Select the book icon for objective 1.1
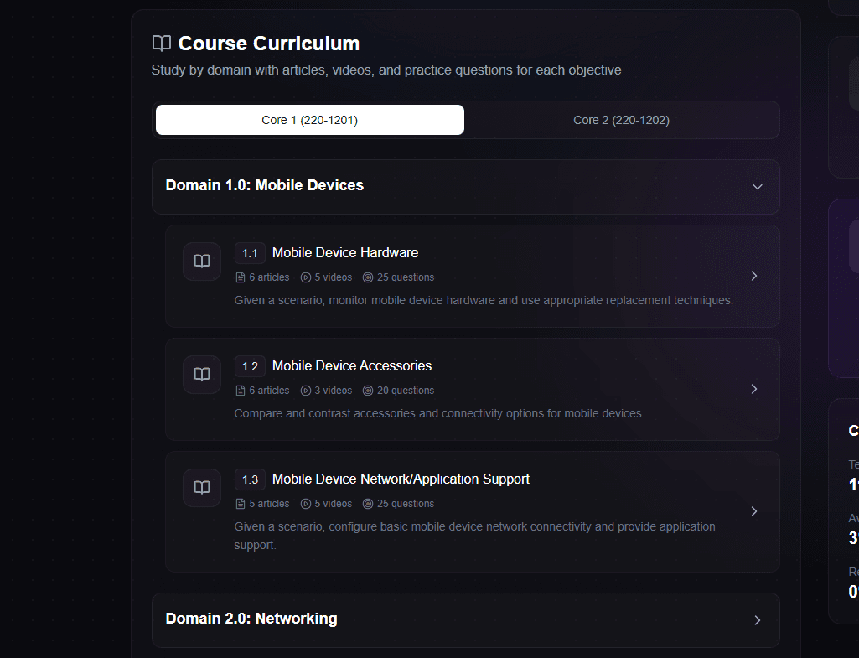Screen dimensions: 859x658 coord(201,262)
